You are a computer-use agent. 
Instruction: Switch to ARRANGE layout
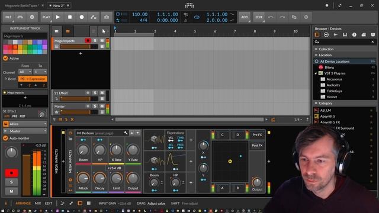23,204
